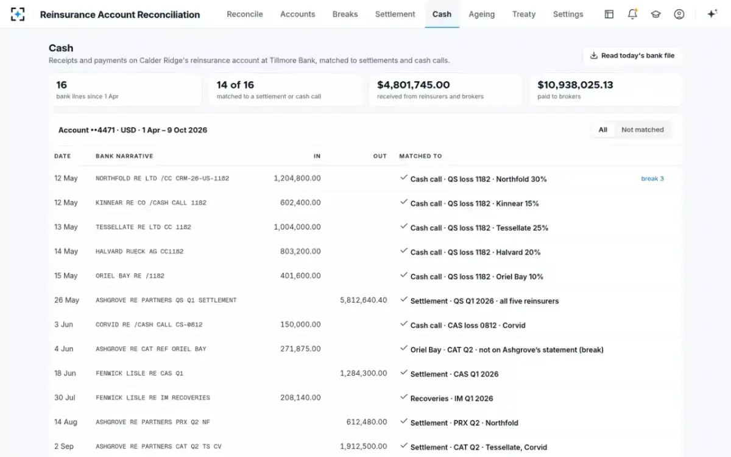Go to the Reconcile tab
The image size is (731, 457).
[245, 14]
